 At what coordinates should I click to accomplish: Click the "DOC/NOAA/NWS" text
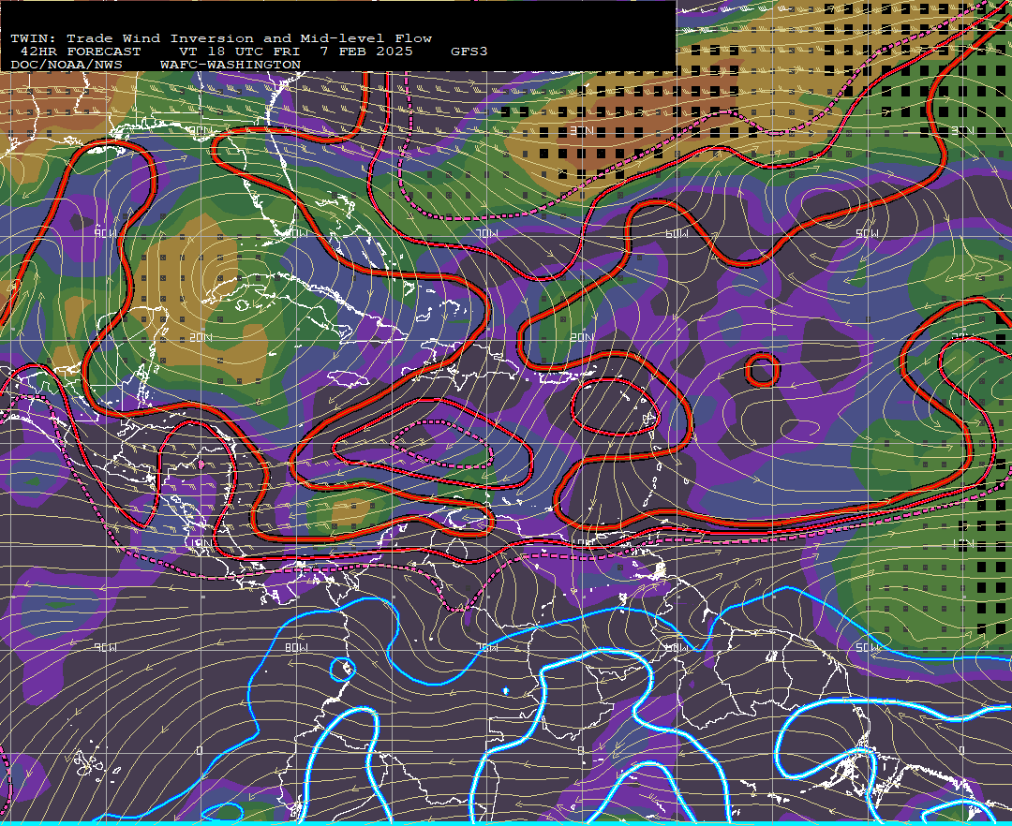pos(67,66)
